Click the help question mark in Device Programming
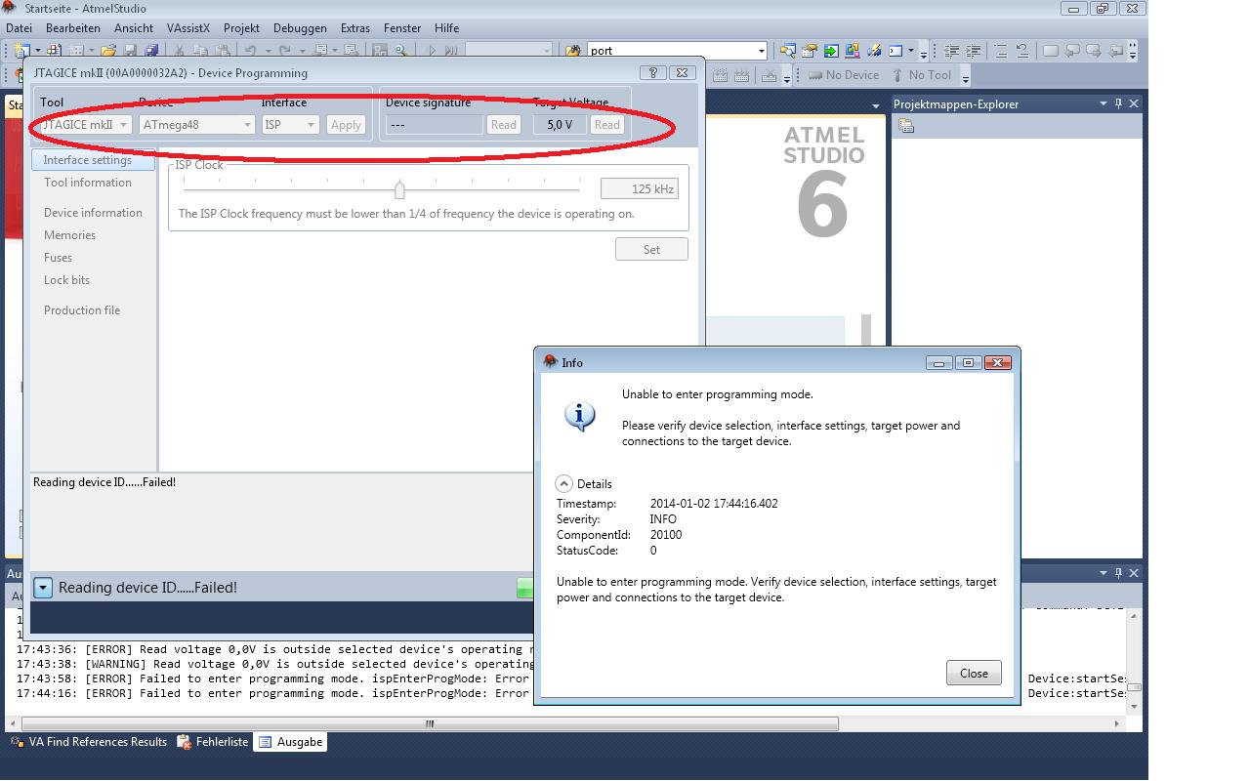1250x781 pixels. point(653,72)
